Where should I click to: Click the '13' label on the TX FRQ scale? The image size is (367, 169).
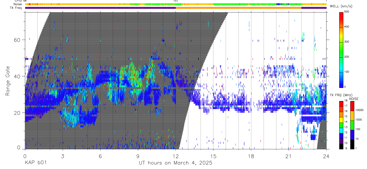346,127
